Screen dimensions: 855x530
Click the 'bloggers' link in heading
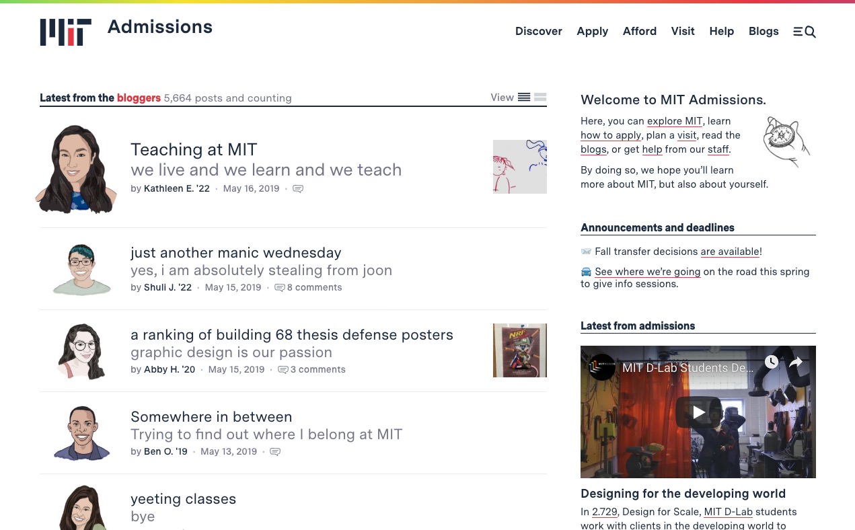click(x=139, y=98)
